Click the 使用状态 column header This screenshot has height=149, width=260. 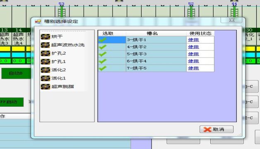coord(200,33)
